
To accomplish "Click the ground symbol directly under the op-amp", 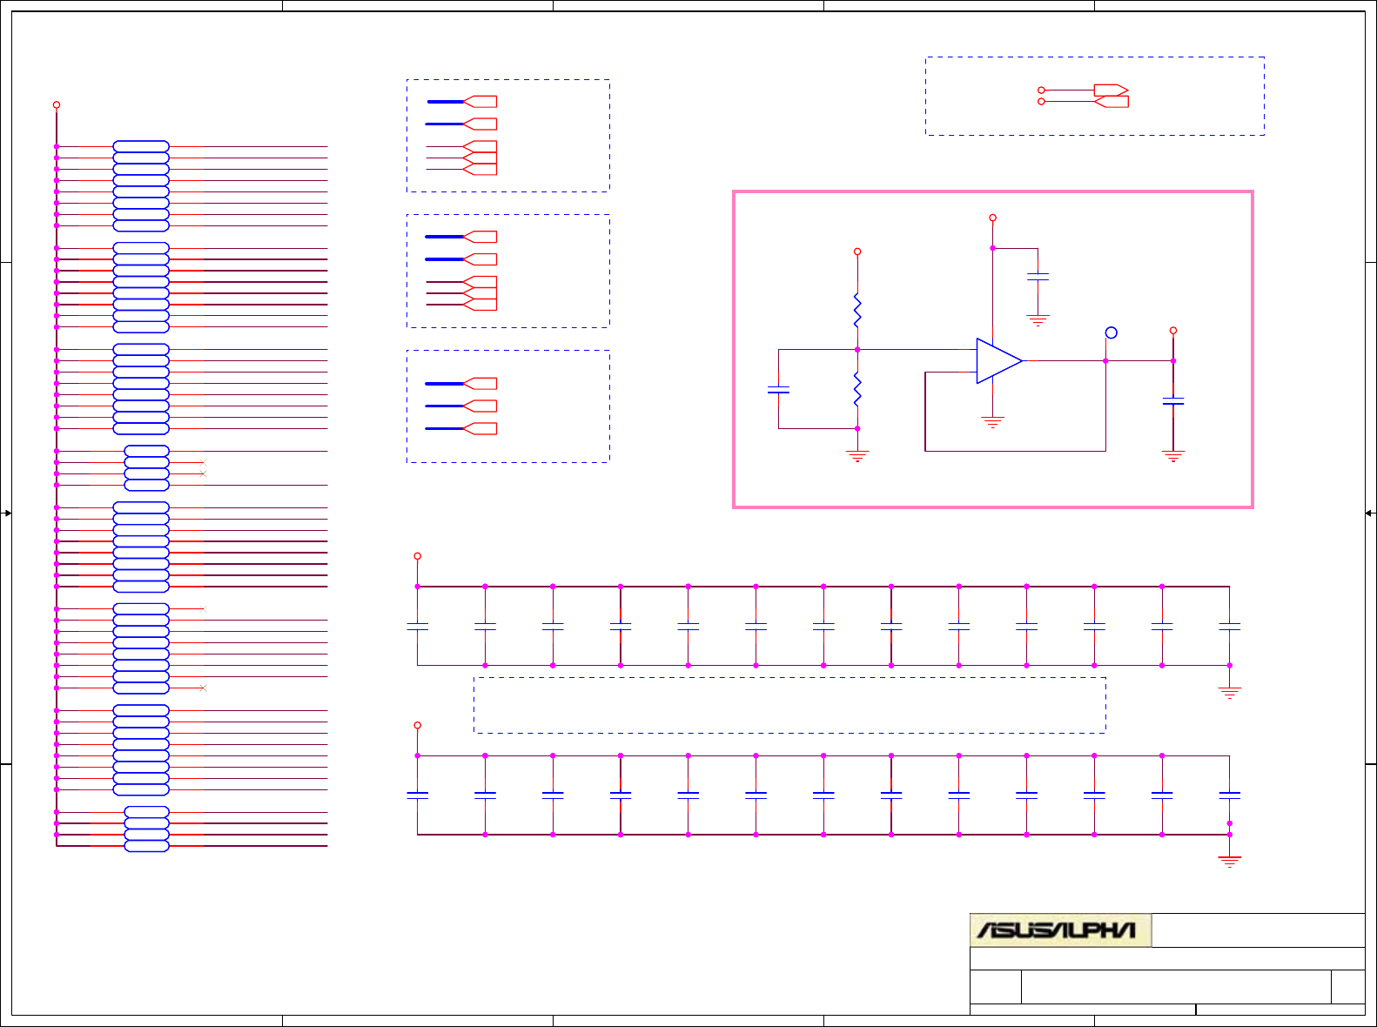I will tap(992, 422).
